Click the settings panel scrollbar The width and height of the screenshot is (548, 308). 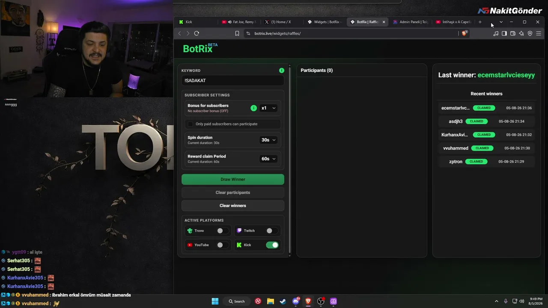tap(290, 160)
